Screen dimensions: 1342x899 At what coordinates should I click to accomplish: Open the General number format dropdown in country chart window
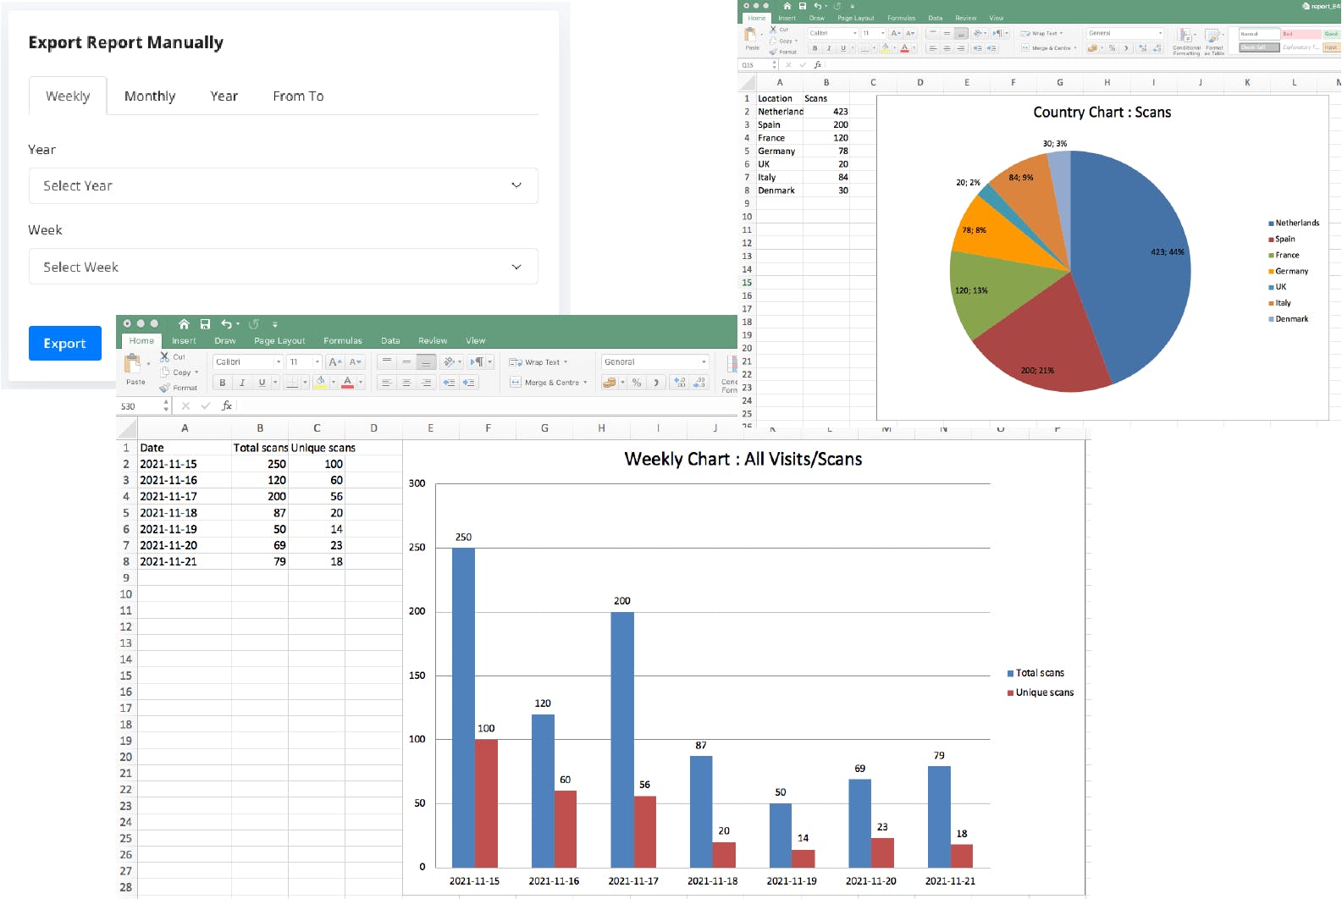(x=1125, y=33)
